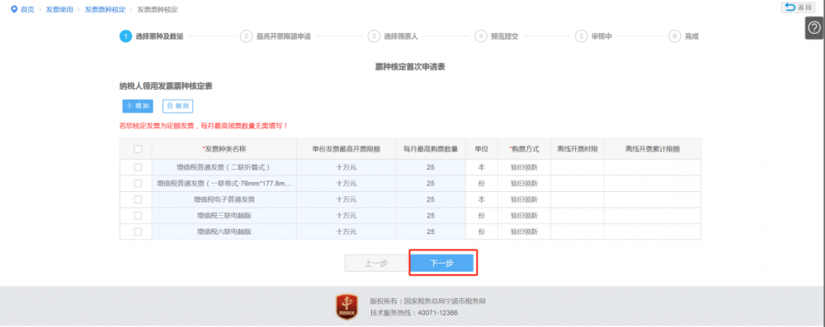Open invoice type field 增值税三联电脑版

[x=224, y=216]
